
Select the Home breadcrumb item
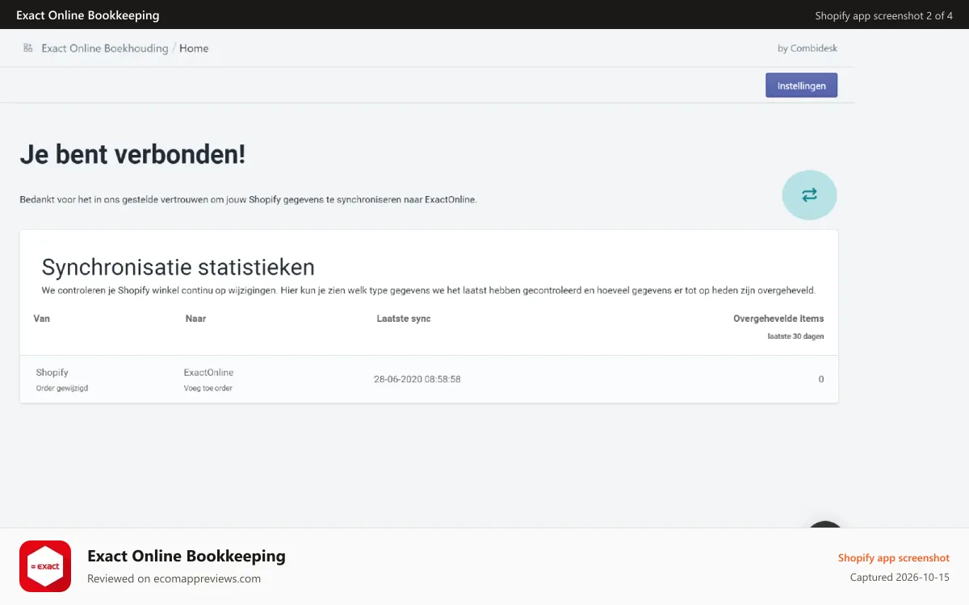194,48
